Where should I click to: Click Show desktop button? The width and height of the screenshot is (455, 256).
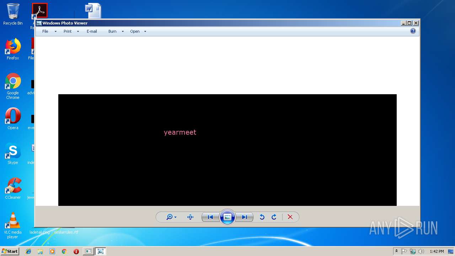pyautogui.click(x=451, y=251)
